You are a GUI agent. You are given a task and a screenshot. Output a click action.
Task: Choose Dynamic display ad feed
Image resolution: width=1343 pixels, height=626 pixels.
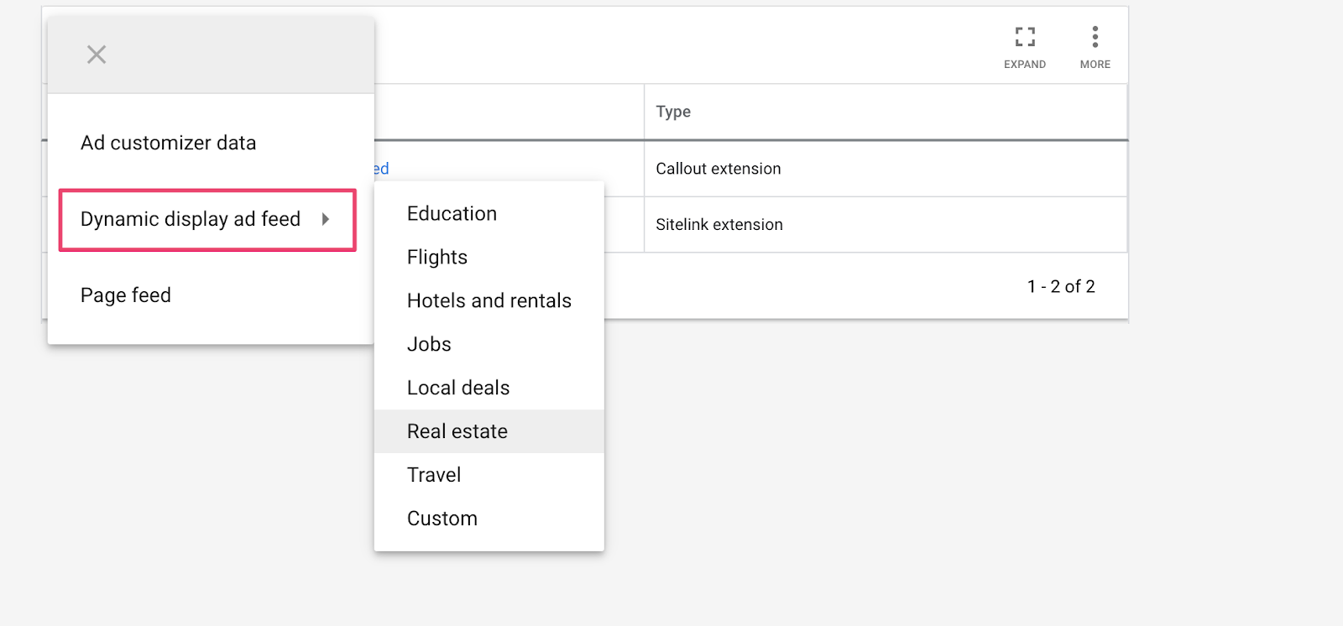[191, 219]
